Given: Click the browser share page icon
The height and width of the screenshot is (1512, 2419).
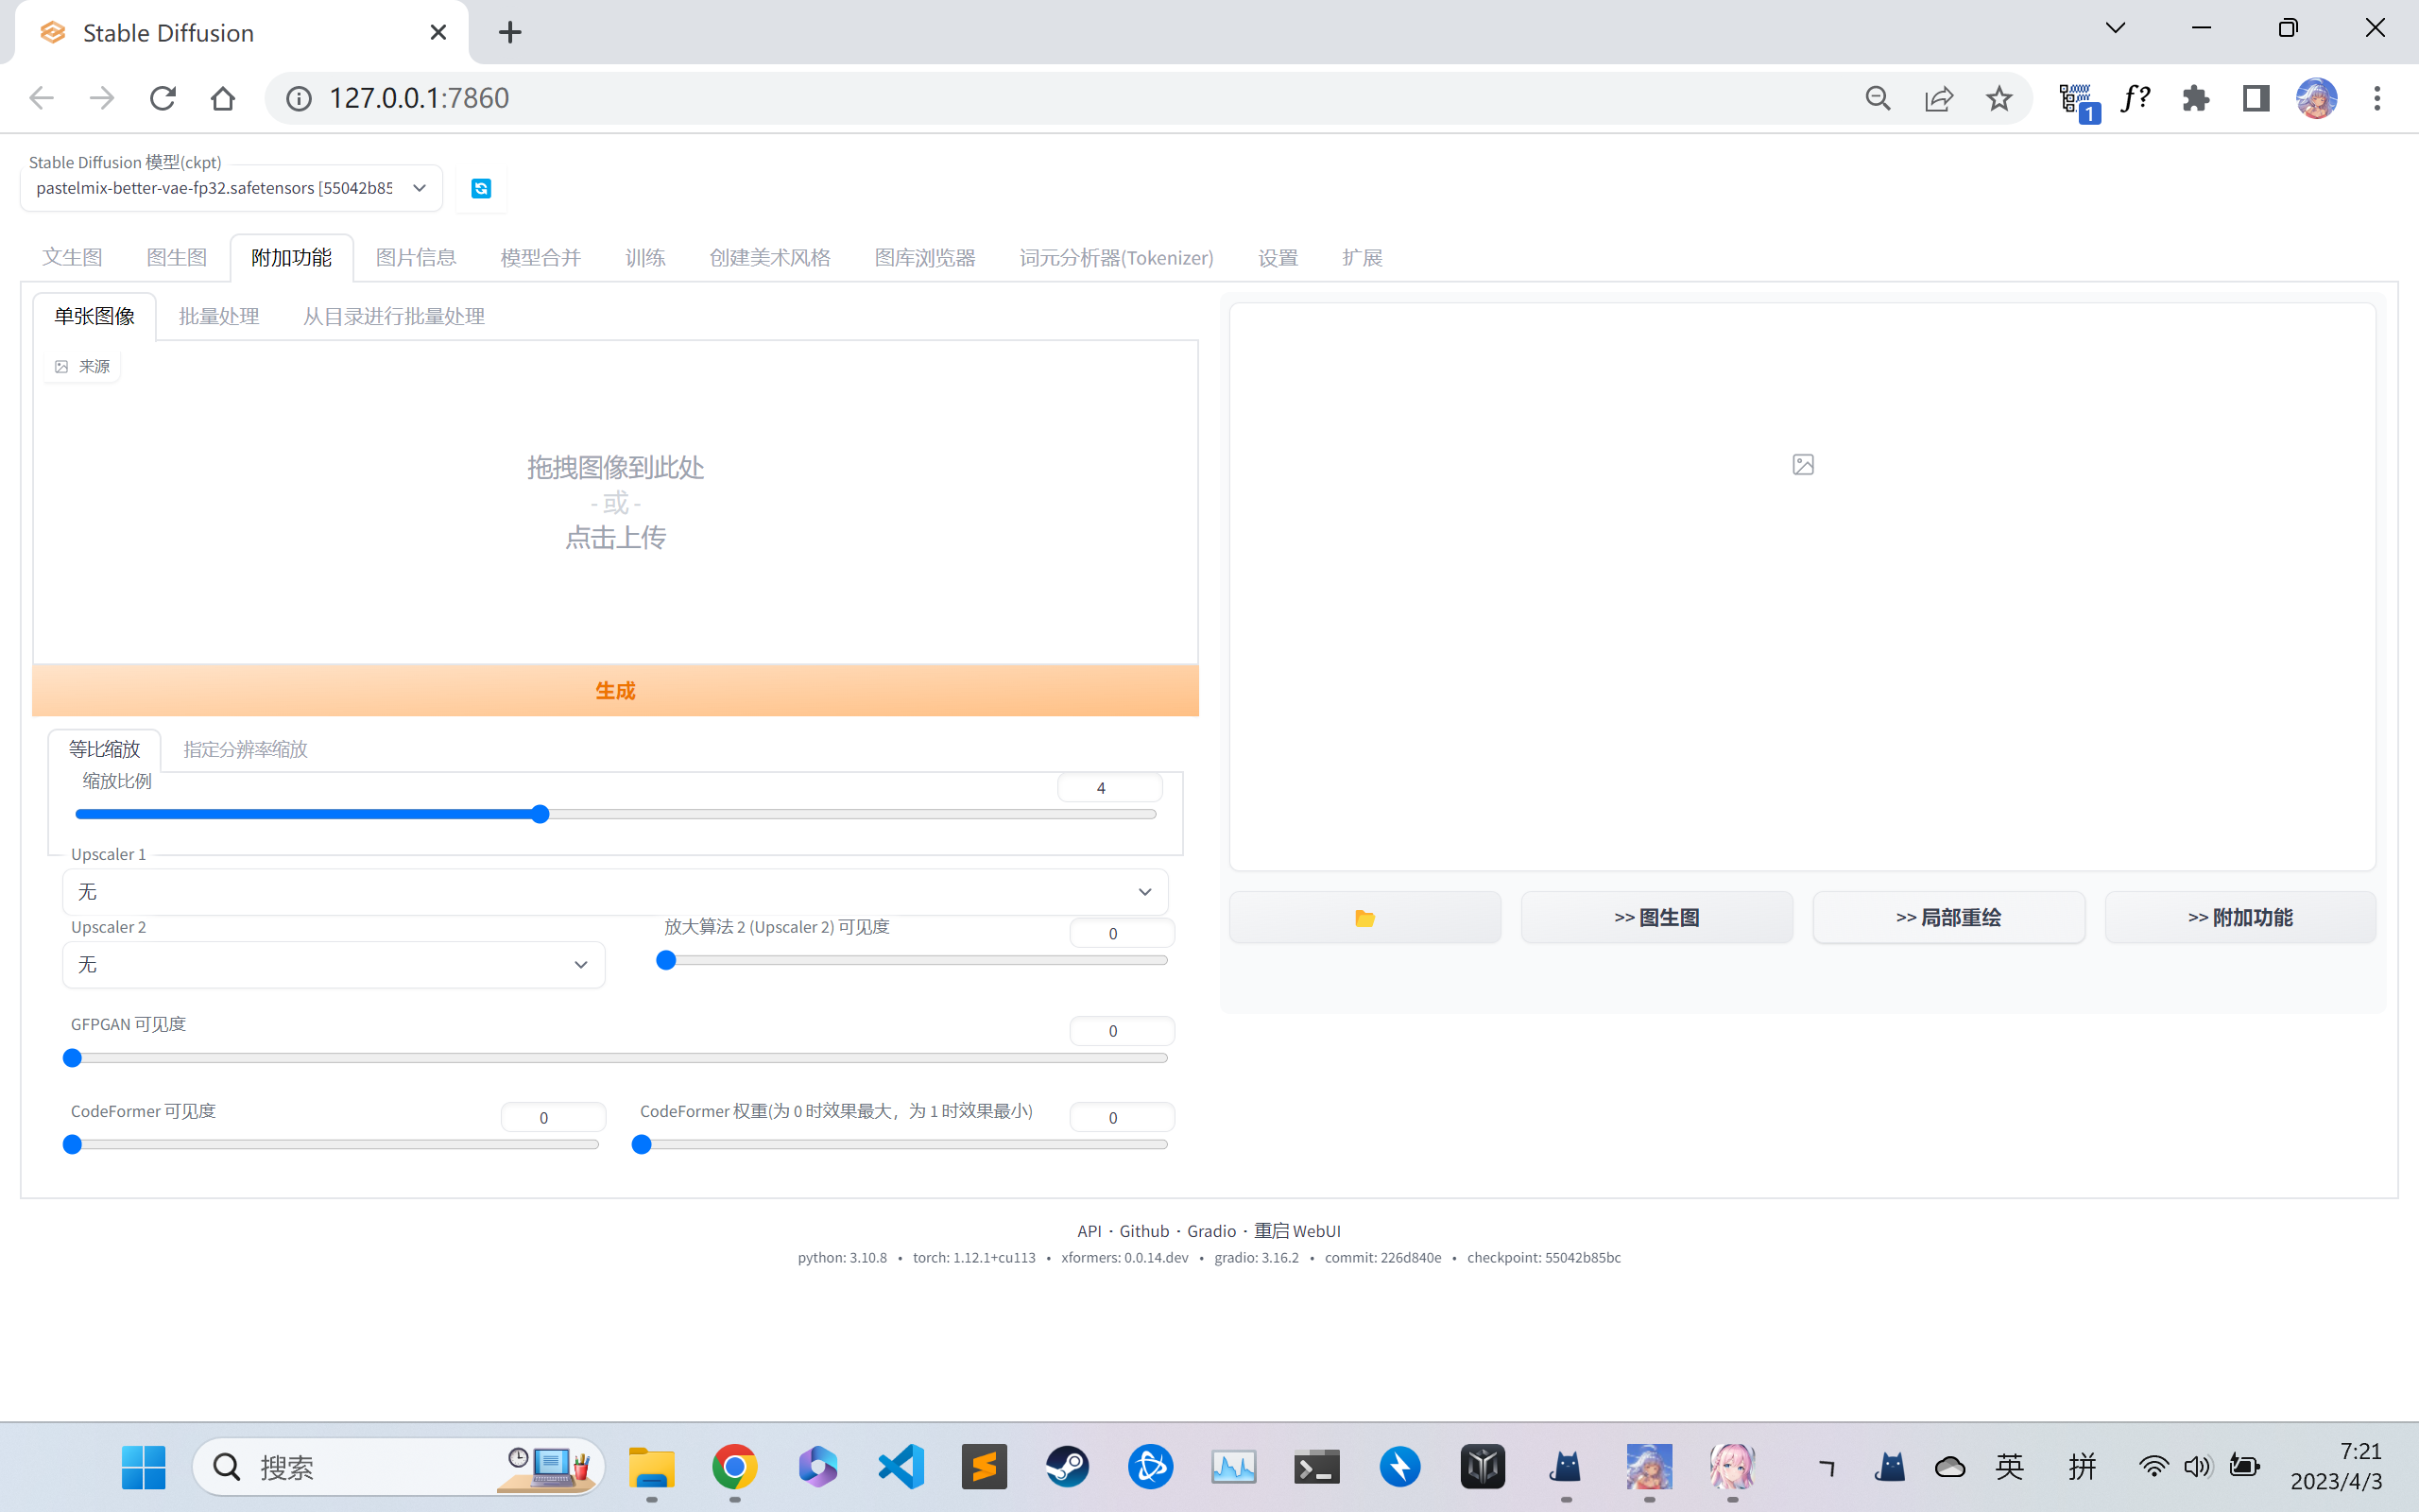Looking at the screenshot, I should pyautogui.click(x=1938, y=98).
